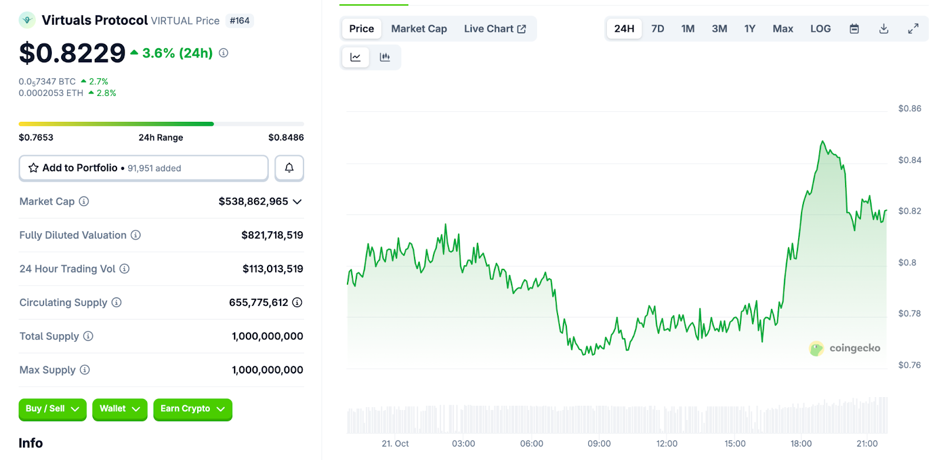Viewport: 941px width, 460px height.
Task: Open the Buy / Sell dropdown
Action: point(52,409)
